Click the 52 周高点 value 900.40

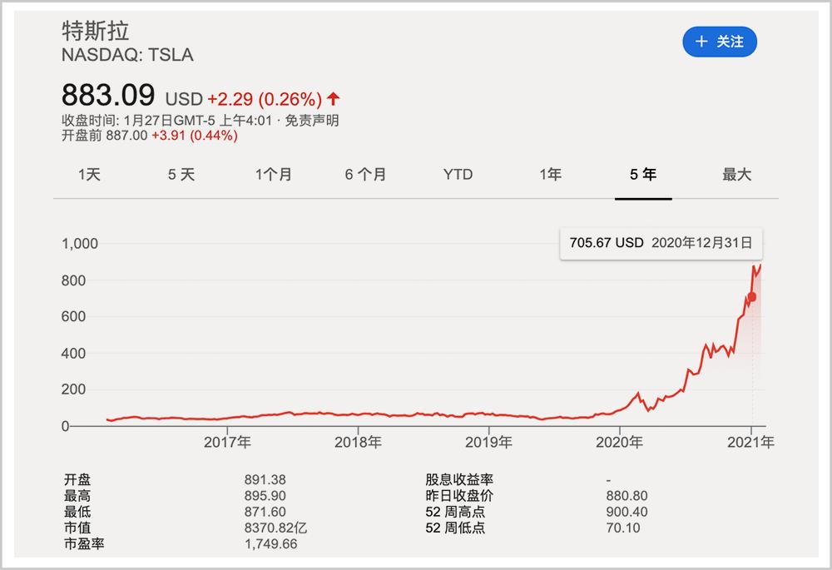pos(627,512)
